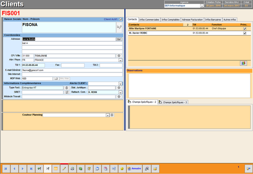Click the pencil edit icon in toolbar
Viewport: 253px width, 174px height.
click(64, 169)
